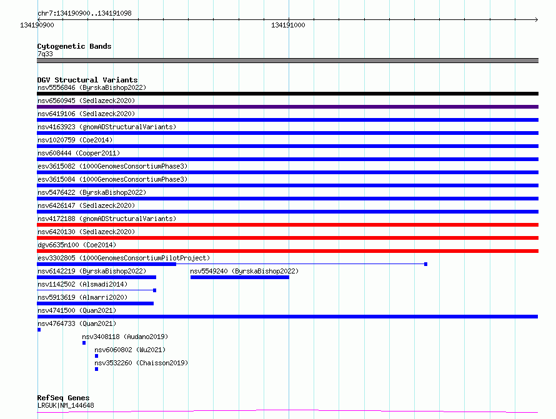Click the blue nsv5549240 variant bar

(240, 277)
